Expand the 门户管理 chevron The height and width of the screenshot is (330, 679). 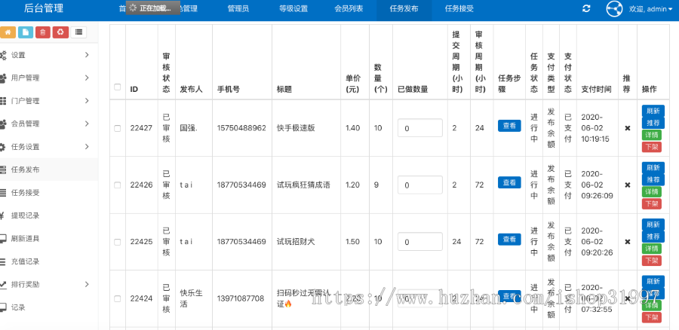tap(87, 101)
